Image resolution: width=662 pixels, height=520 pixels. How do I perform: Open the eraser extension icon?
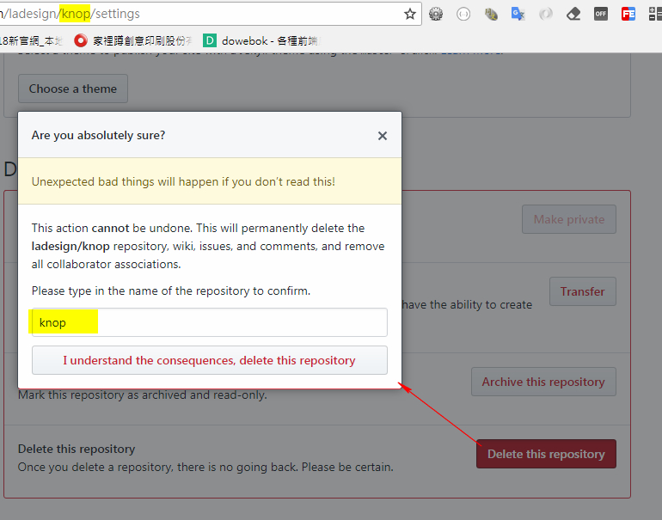[573, 14]
